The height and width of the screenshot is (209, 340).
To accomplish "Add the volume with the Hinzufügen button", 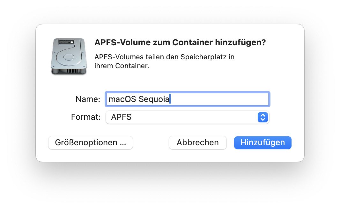I will [262, 143].
